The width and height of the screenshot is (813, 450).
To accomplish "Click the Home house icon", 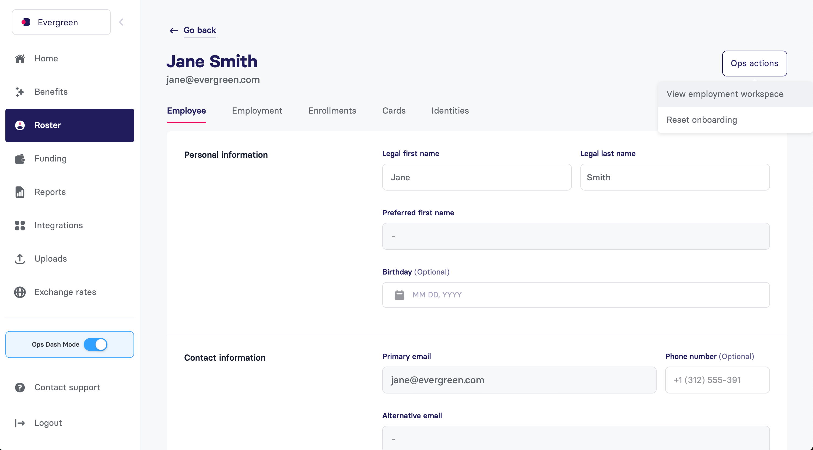I will click(x=20, y=58).
